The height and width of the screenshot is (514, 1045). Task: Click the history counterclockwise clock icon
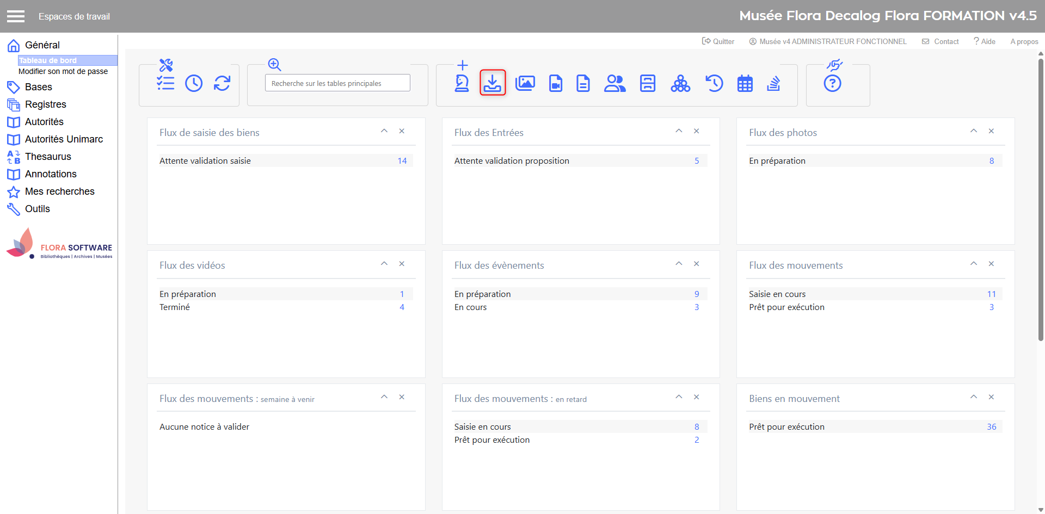(714, 83)
